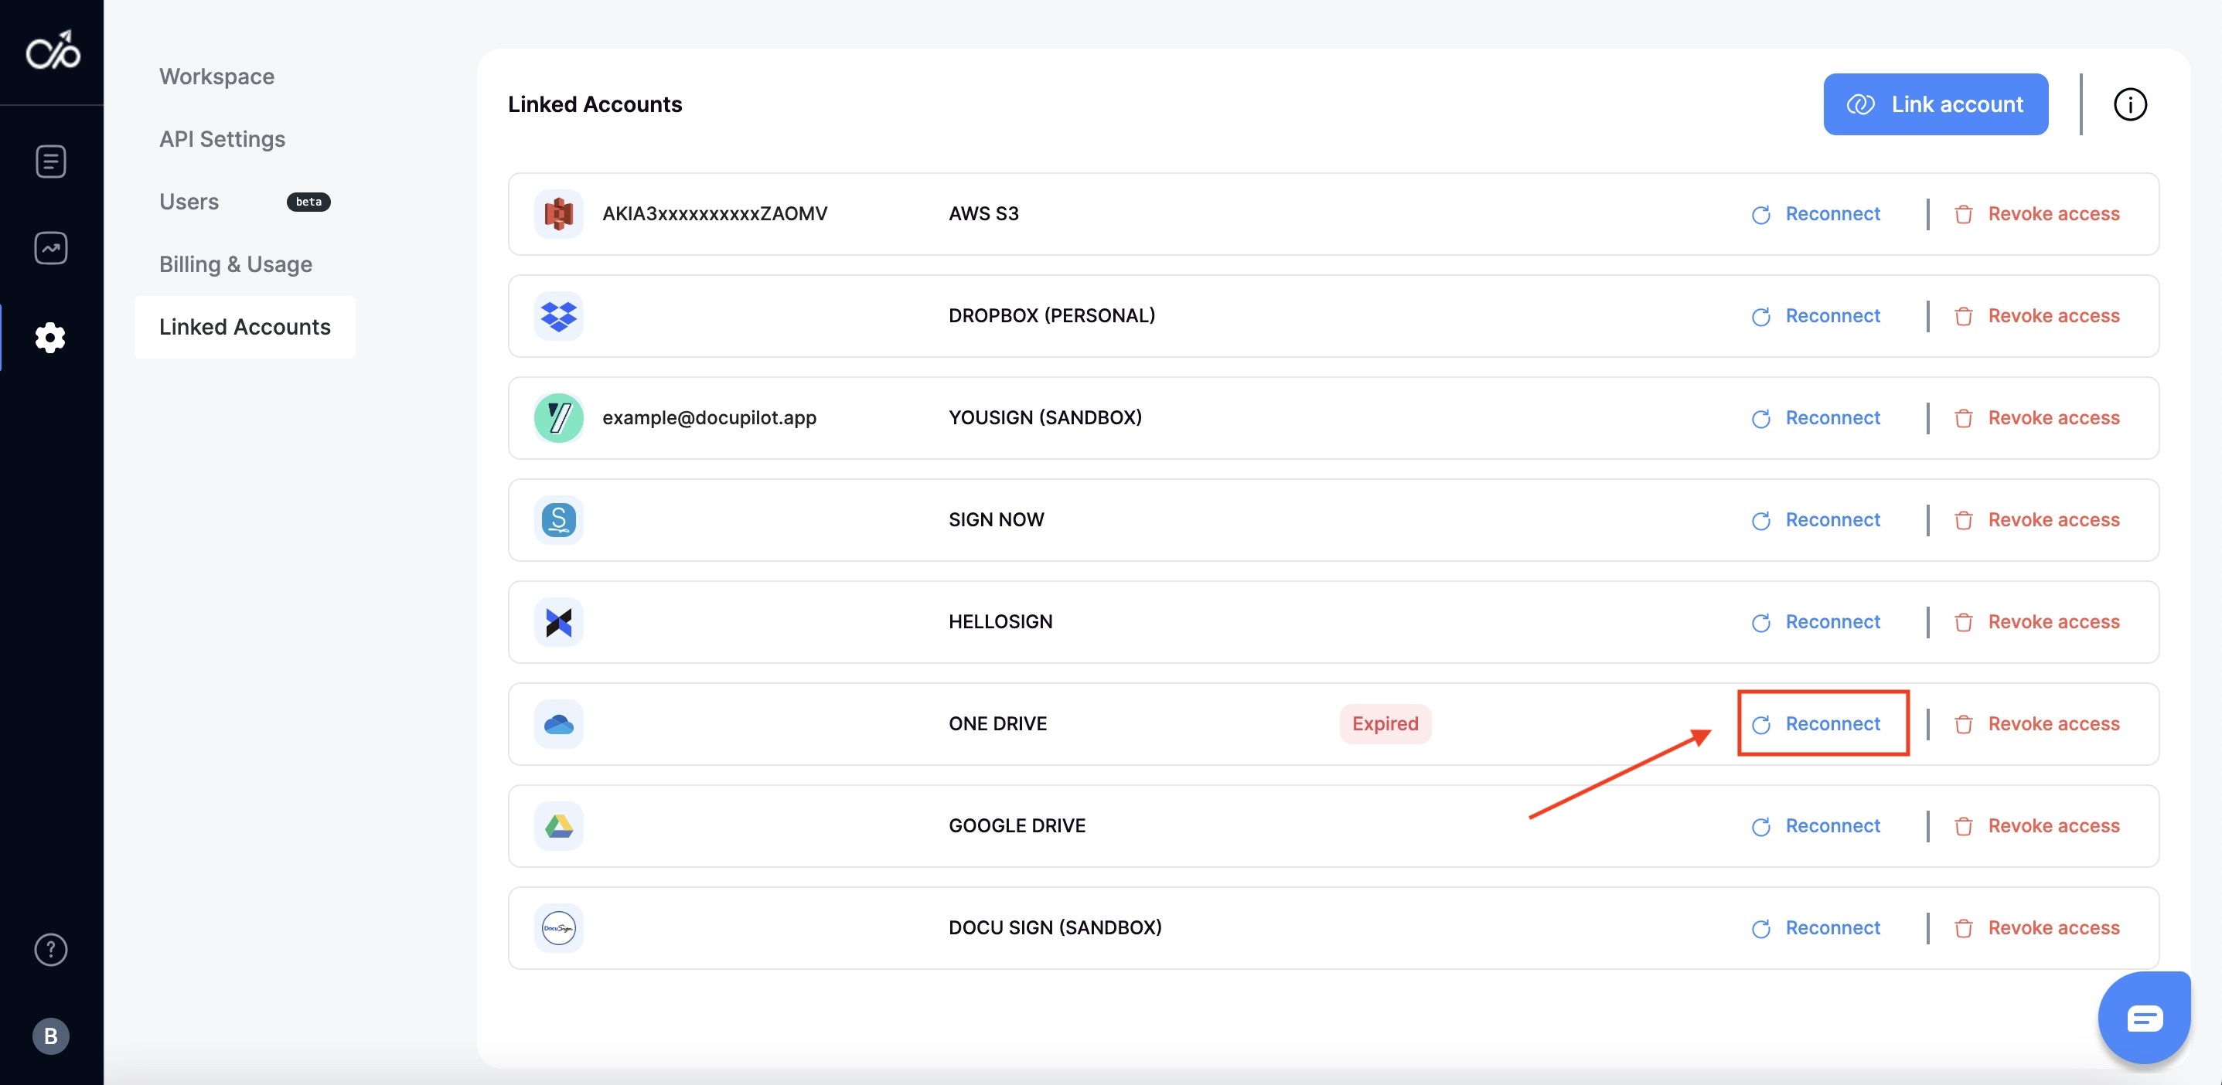Revoke access for HelloSign
The height and width of the screenshot is (1085, 2222).
coord(2037,622)
